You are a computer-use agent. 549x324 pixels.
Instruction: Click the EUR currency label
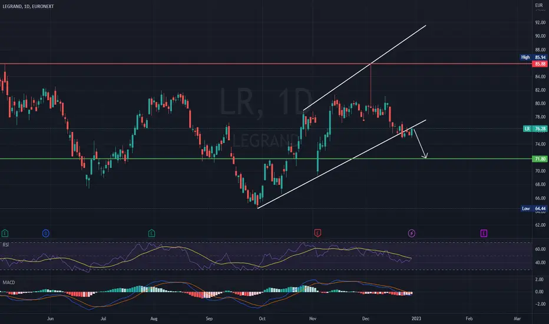tap(539, 5)
